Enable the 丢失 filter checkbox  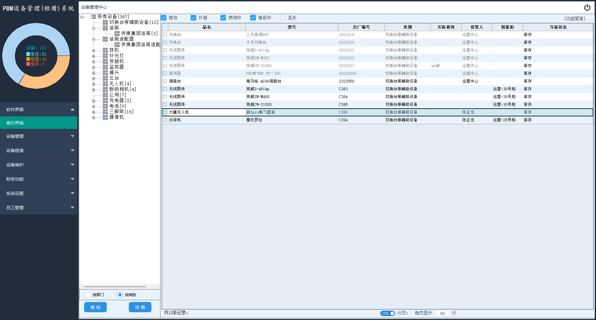(x=283, y=18)
